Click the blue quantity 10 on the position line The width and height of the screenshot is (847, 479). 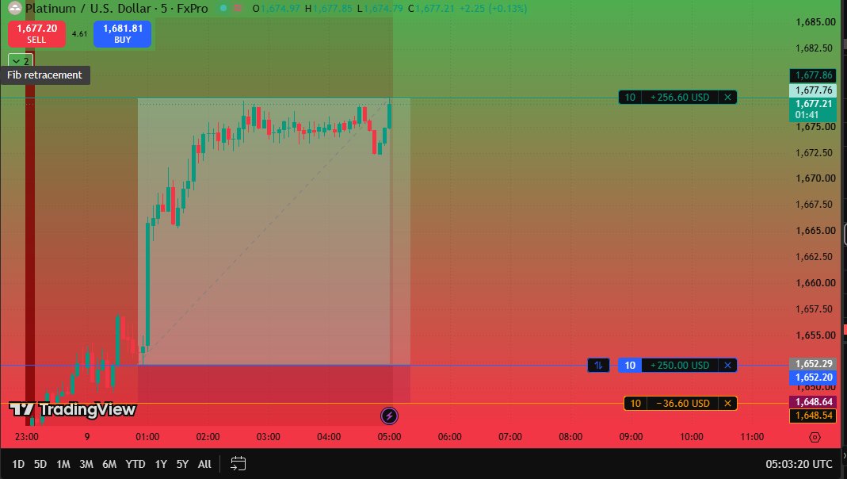tap(631, 366)
